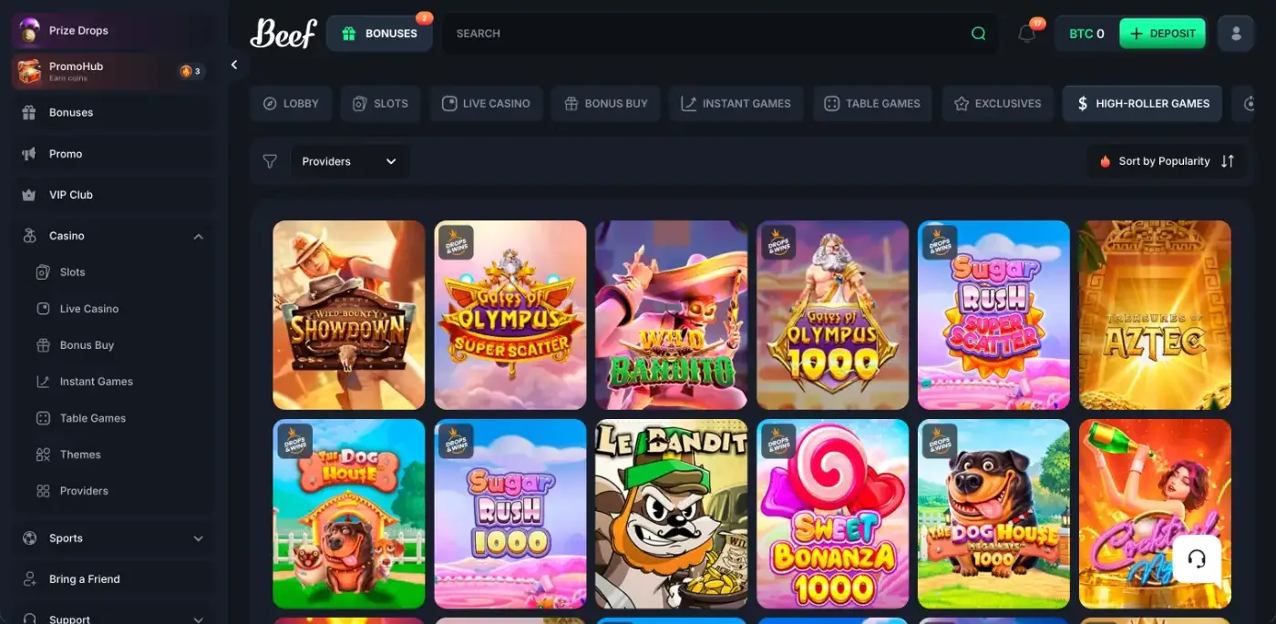Open Bring a Friend link
1276x624 pixels.
(x=113, y=579)
